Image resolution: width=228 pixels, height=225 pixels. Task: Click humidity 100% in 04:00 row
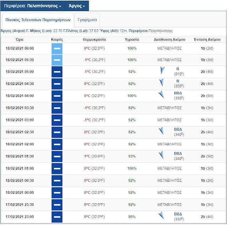[132, 96]
